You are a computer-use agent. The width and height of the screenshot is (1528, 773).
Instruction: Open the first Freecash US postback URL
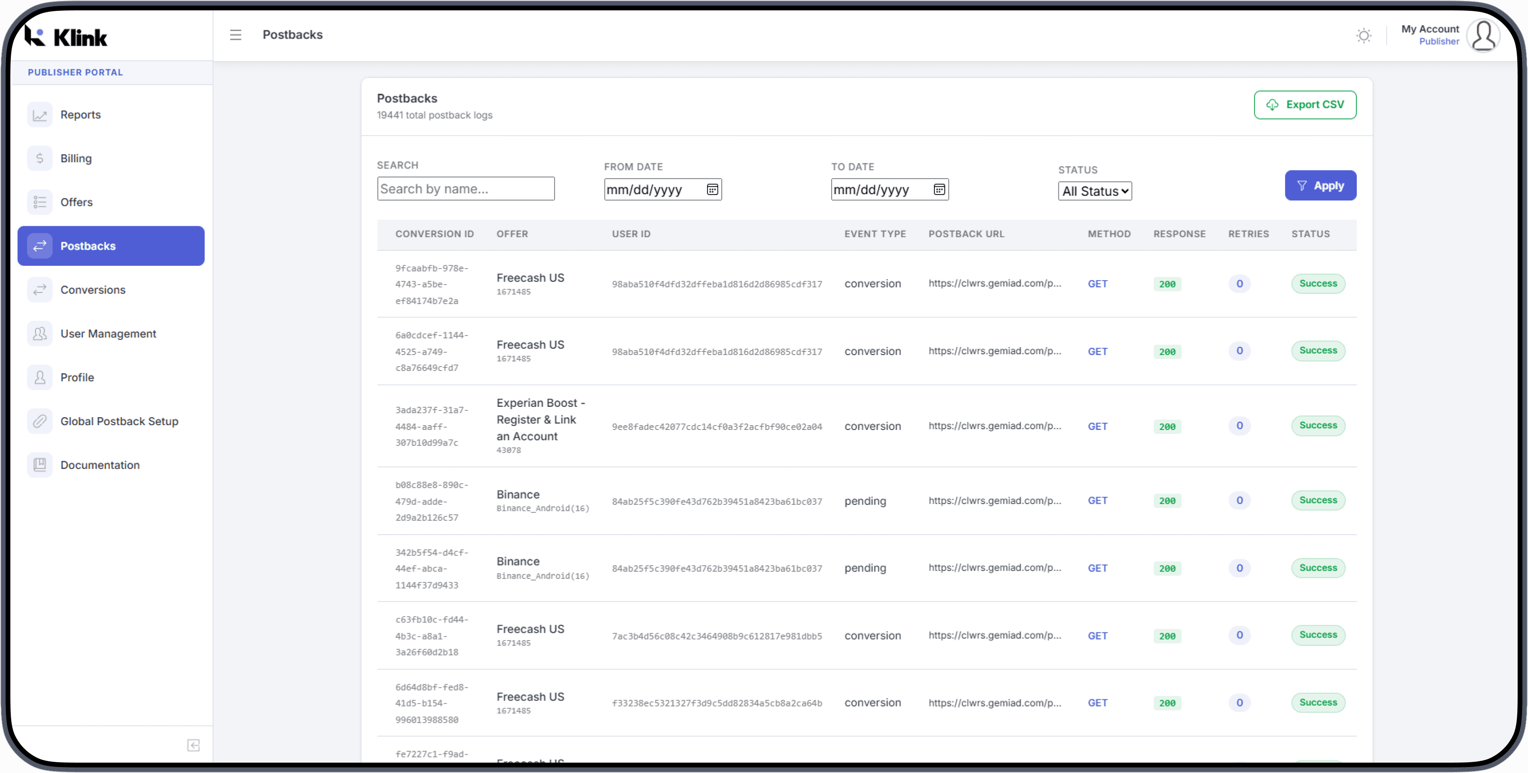pyautogui.click(x=995, y=284)
